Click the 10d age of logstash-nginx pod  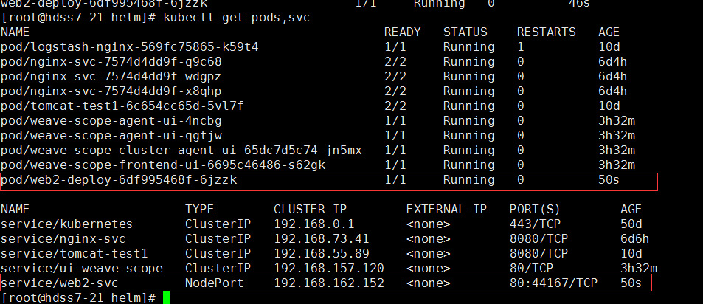click(609, 47)
